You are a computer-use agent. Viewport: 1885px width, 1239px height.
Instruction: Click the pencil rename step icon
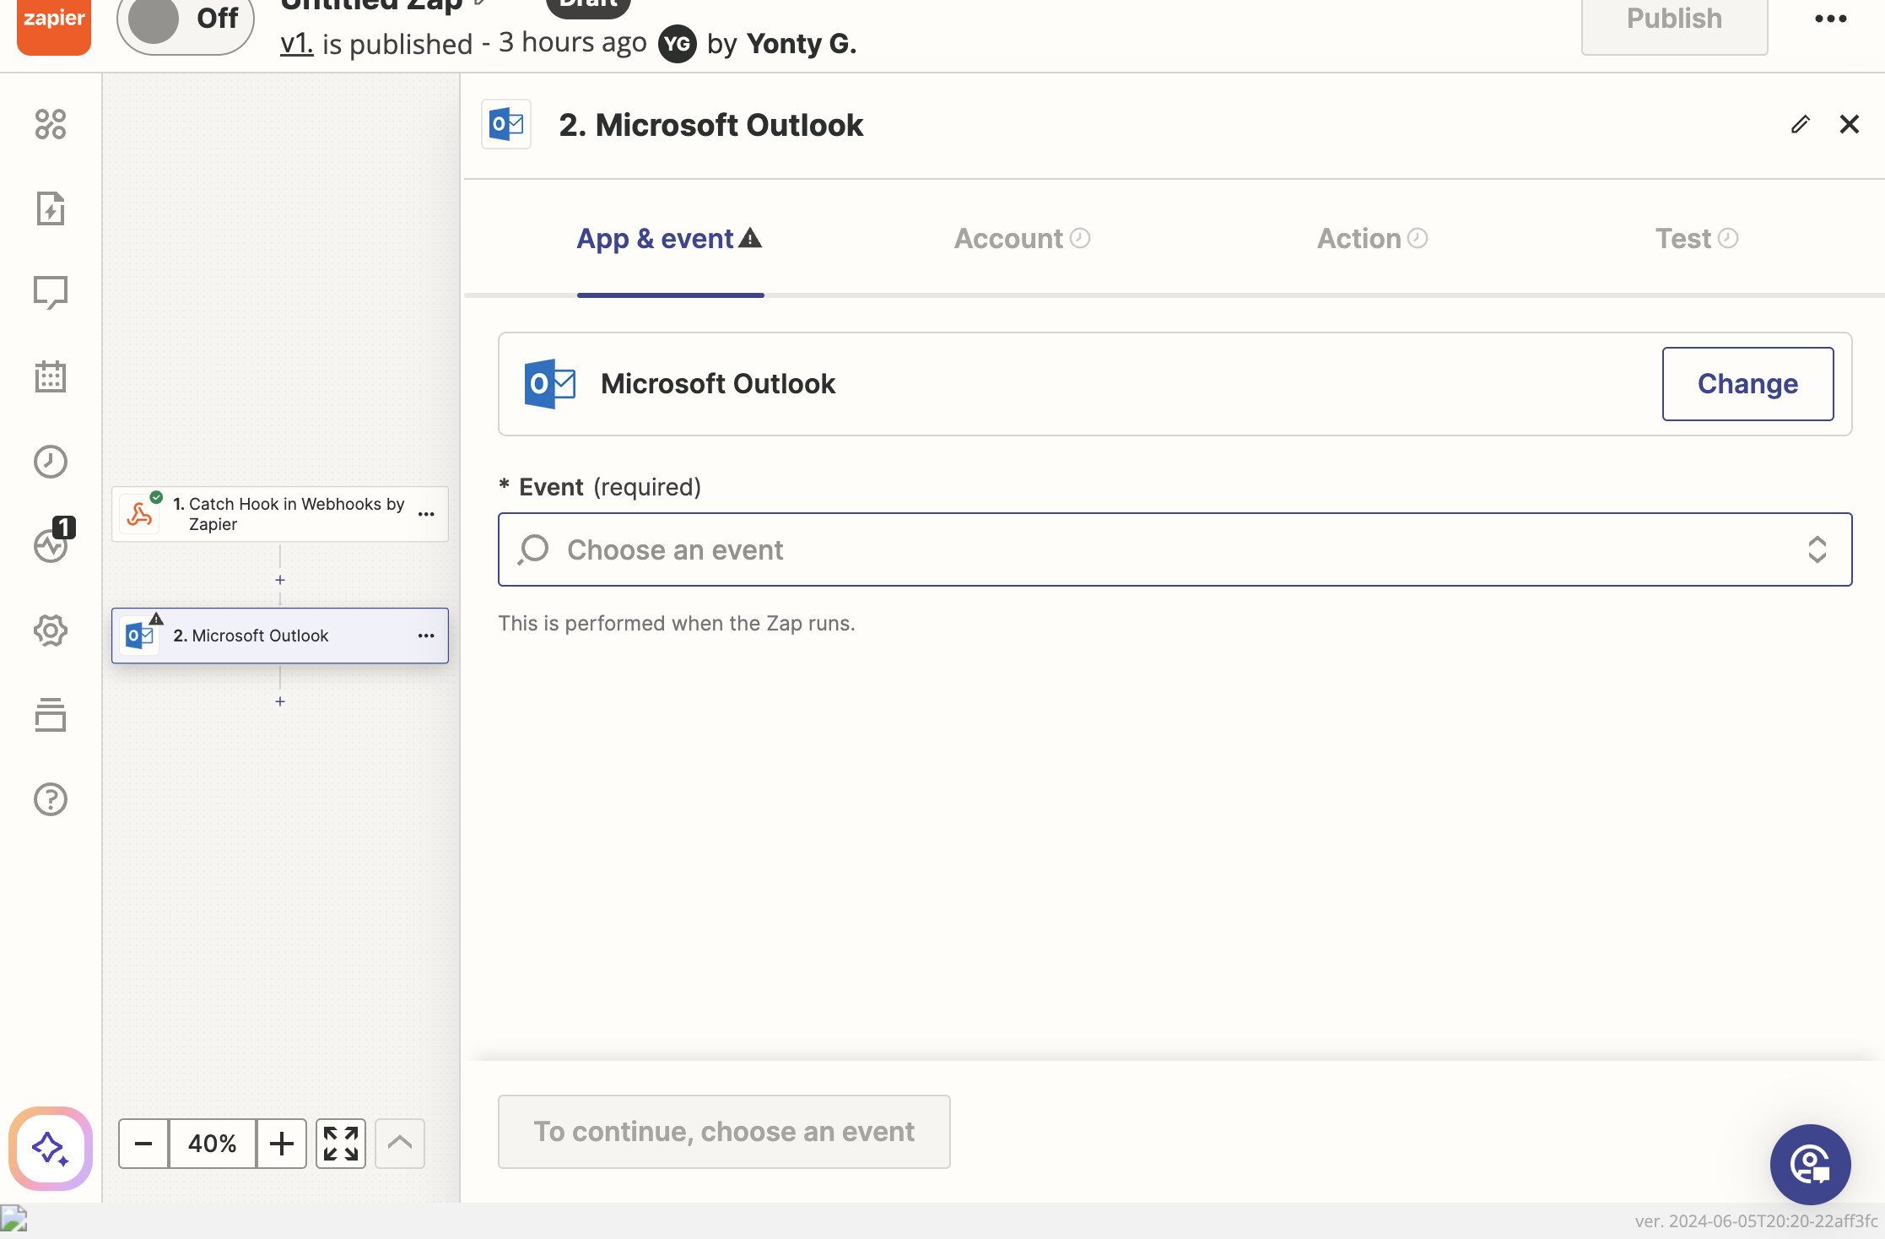tap(1800, 124)
